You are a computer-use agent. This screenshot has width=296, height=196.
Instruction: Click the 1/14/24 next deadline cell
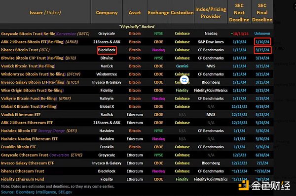[x=239, y=58]
